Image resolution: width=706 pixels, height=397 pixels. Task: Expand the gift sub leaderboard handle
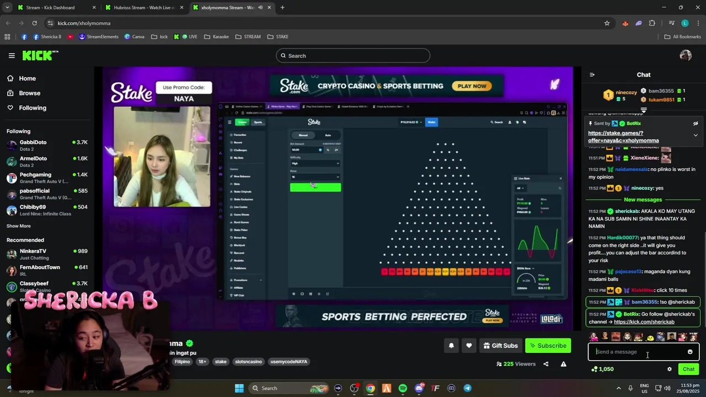pos(643,110)
